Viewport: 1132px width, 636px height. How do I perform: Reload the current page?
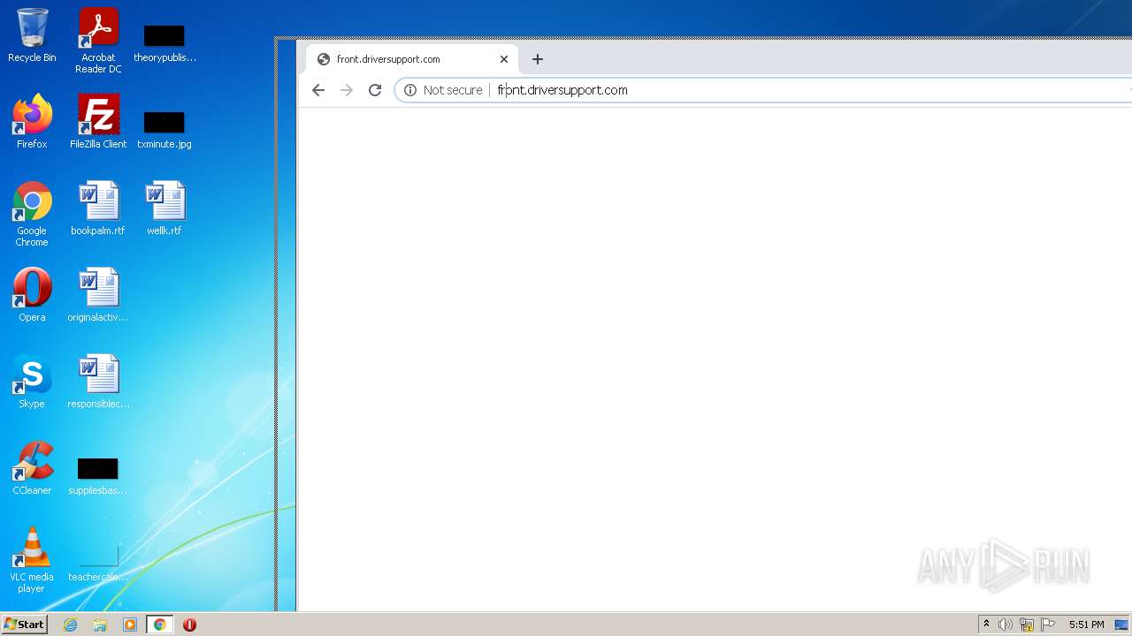(x=375, y=90)
